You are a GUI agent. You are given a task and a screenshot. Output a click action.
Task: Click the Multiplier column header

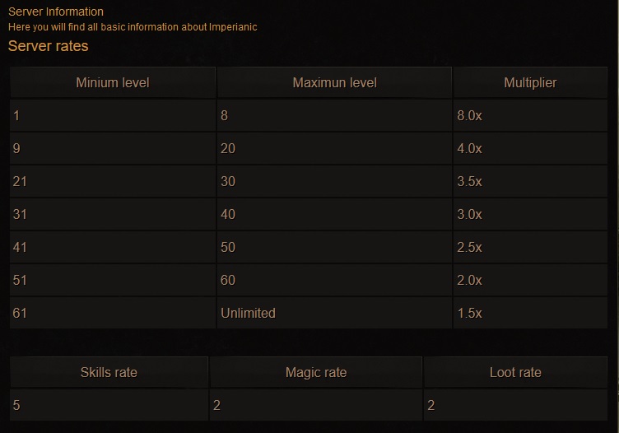[530, 82]
